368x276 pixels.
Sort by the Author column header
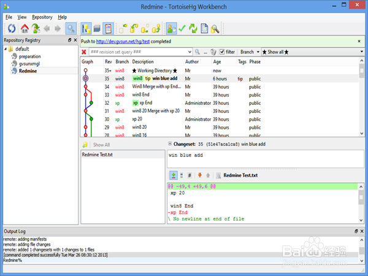(192, 62)
